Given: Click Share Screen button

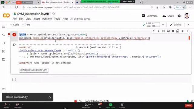Looking at the screenshot, I should (111, 106).
